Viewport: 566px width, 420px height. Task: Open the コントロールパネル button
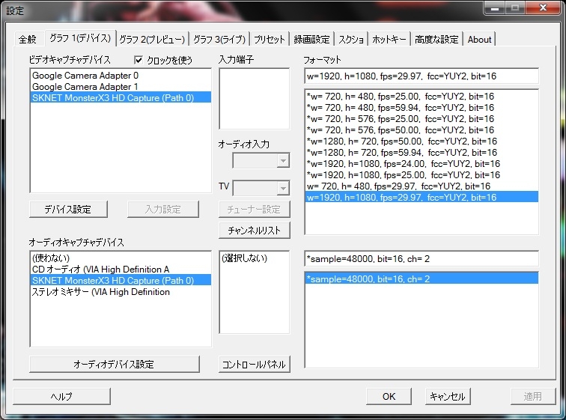tap(254, 364)
